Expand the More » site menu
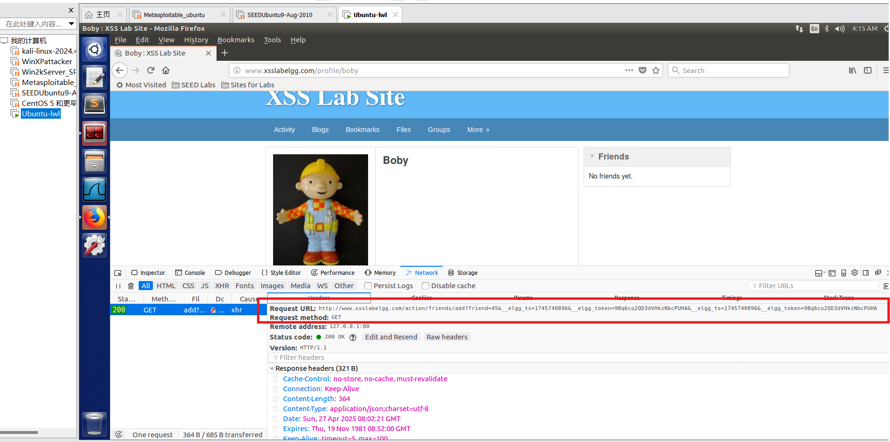This screenshot has width=890, height=442. coord(478,130)
